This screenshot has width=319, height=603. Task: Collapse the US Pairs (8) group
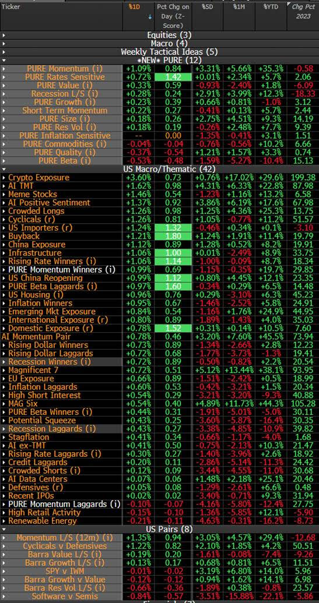tap(3, 529)
